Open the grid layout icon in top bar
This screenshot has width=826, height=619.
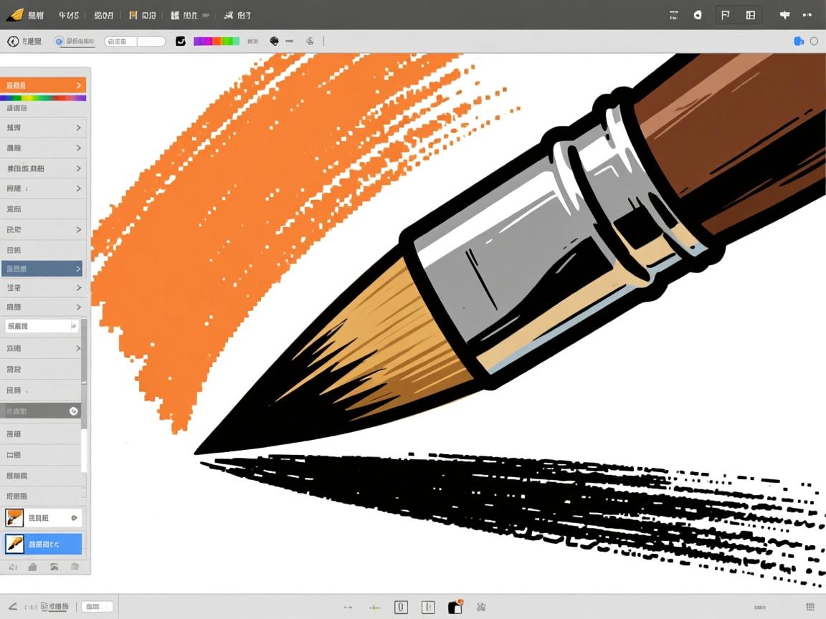click(750, 15)
